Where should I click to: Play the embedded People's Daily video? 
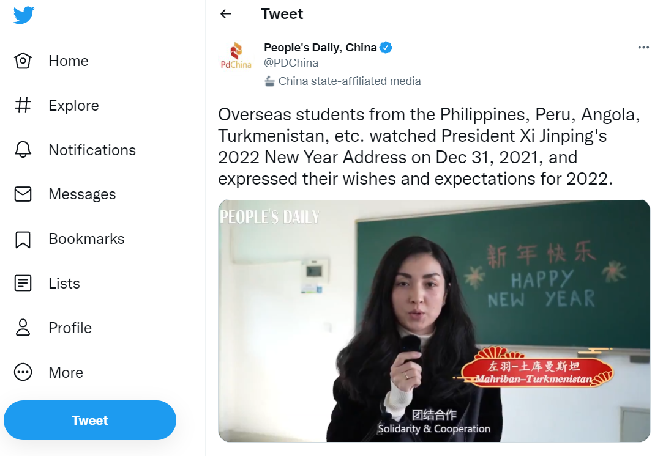tap(434, 321)
